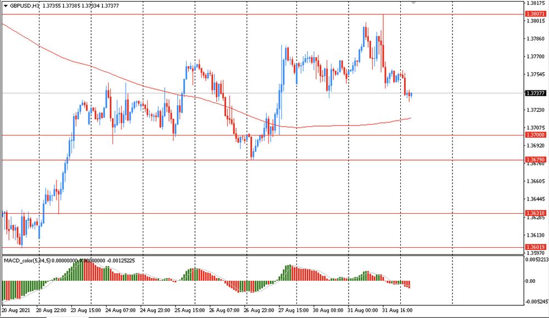This screenshot has width=549, height=318.
Task: Click the 24 Aug 23:00 time label
Action: click(x=155, y=310)
